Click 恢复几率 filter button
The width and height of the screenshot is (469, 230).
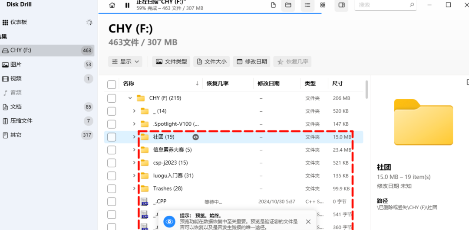[293, 62]
